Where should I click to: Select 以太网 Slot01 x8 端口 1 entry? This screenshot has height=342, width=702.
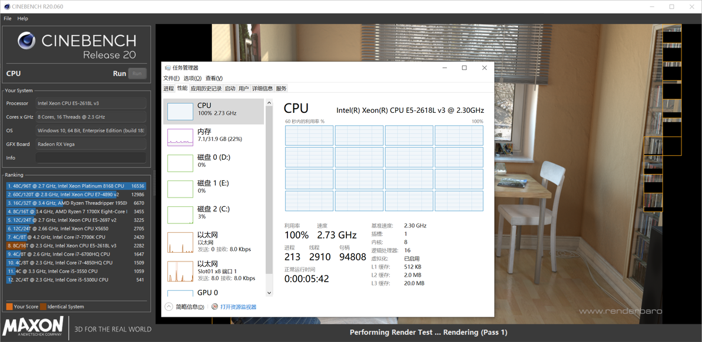click(214, 270)
